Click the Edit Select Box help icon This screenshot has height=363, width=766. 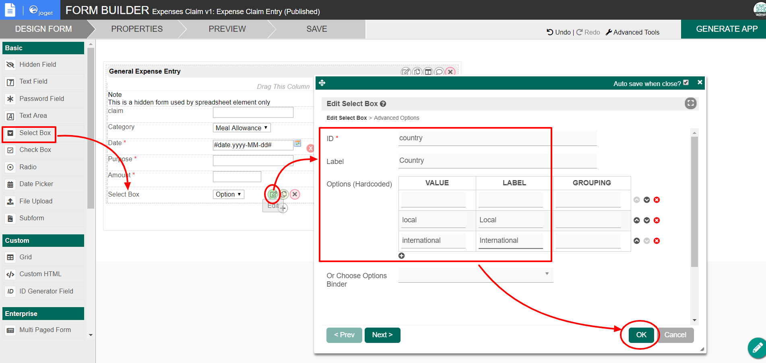coord(383,104)
